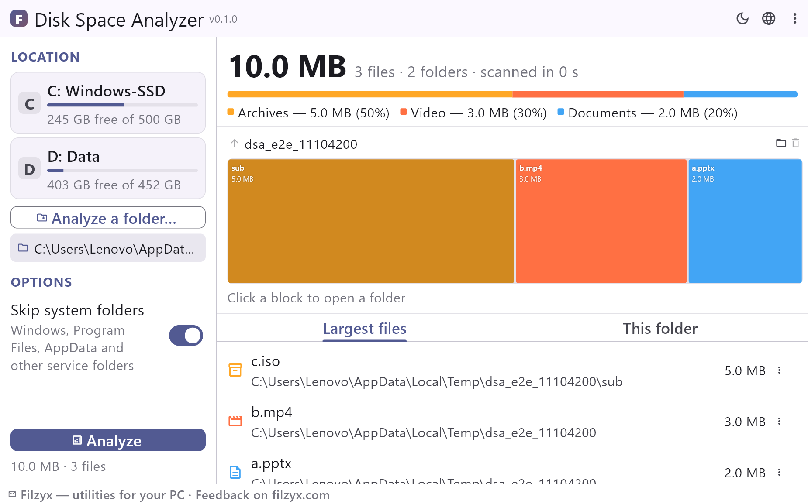Select the D: Data drive card

click(x=108, y=168)
